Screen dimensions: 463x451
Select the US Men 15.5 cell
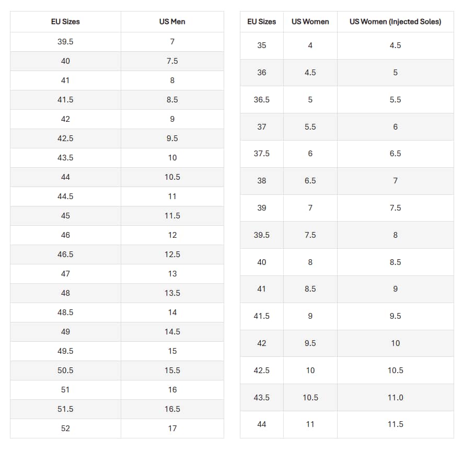172,371
